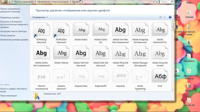
Task: Select the Arabic Typesetting font
Action: click(x=140, y=76)
